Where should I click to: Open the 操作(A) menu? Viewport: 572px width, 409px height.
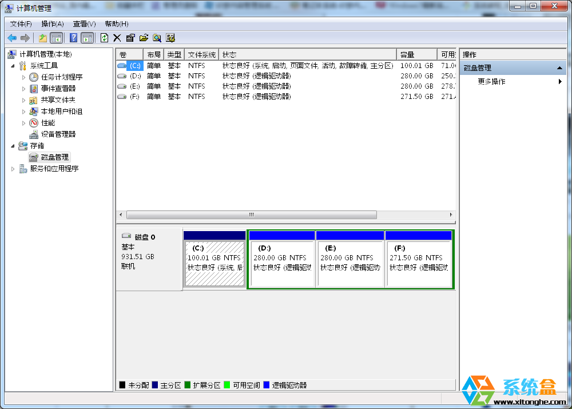pos(52,24)
